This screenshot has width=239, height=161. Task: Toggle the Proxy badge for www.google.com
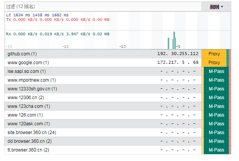click(214, 63)
